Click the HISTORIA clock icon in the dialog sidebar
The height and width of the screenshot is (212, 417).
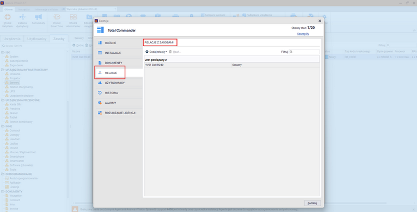100,93
